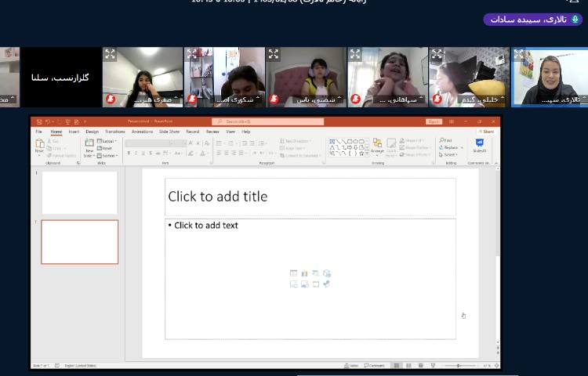Viewport: 588px width, 376px height.
Task: Open Comments from the status bar
Action: 375,366
